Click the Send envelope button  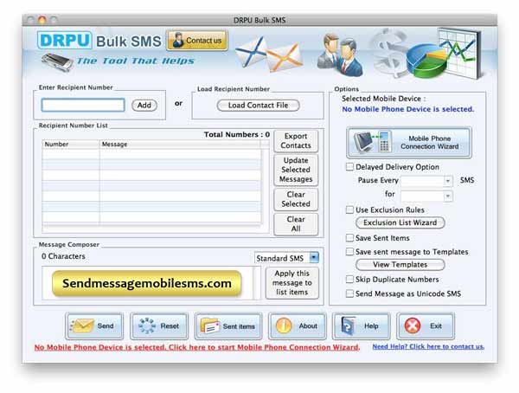[x=94, y=326]
